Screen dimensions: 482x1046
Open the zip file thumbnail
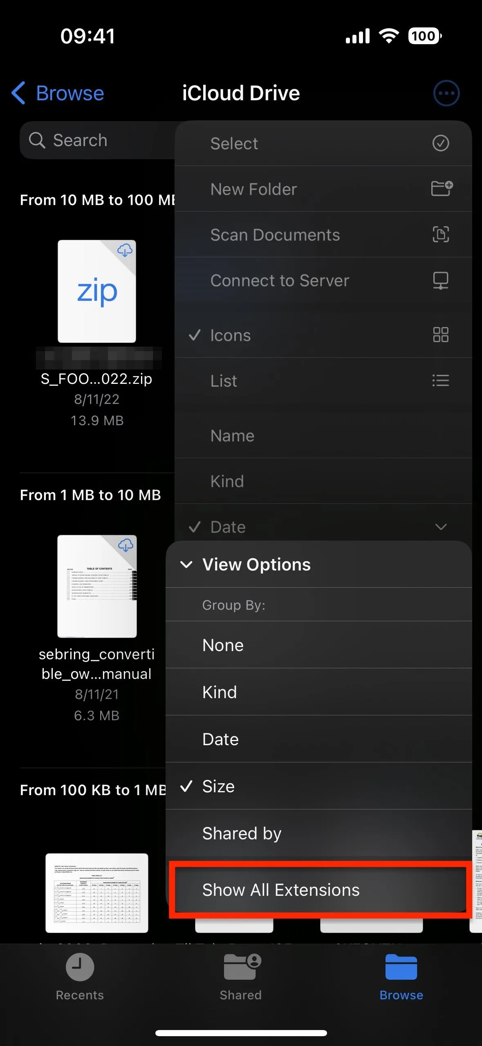97,291
